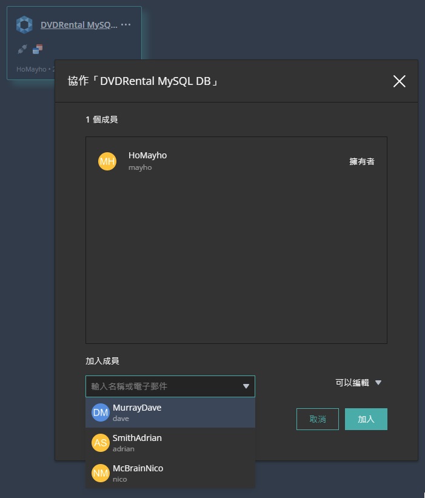Click the DM avatar for MurrayDave

pyautogui.click(x=101, y=412)
